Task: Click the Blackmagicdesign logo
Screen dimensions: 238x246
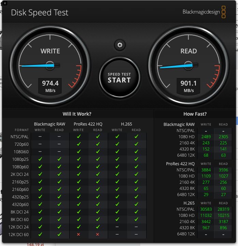Action: tap(204, 12)
